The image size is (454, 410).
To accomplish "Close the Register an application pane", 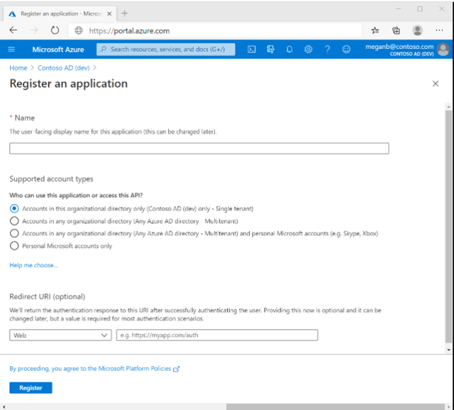I will click(x=436, y=84).
